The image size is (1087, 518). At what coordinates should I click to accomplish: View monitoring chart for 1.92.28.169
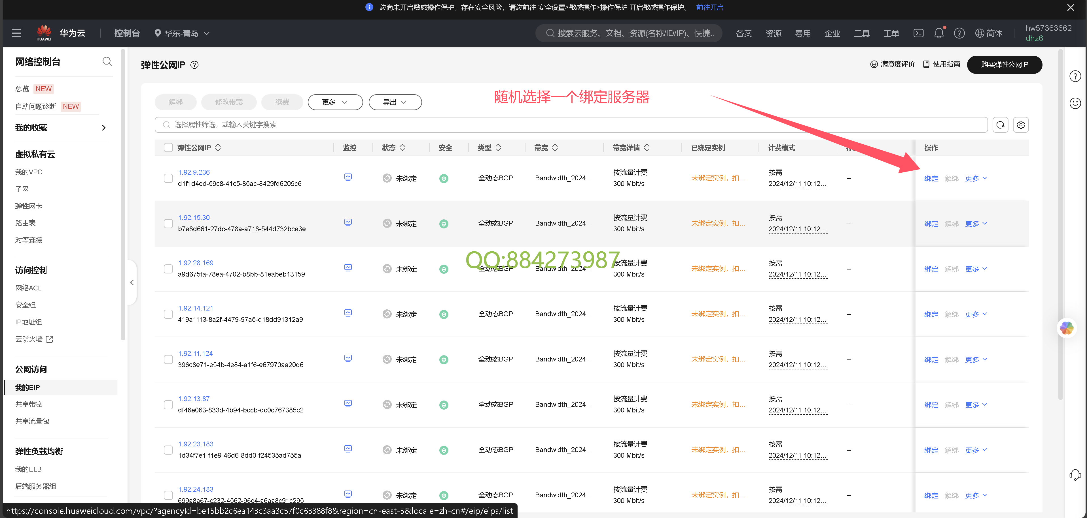pos(348,268)
